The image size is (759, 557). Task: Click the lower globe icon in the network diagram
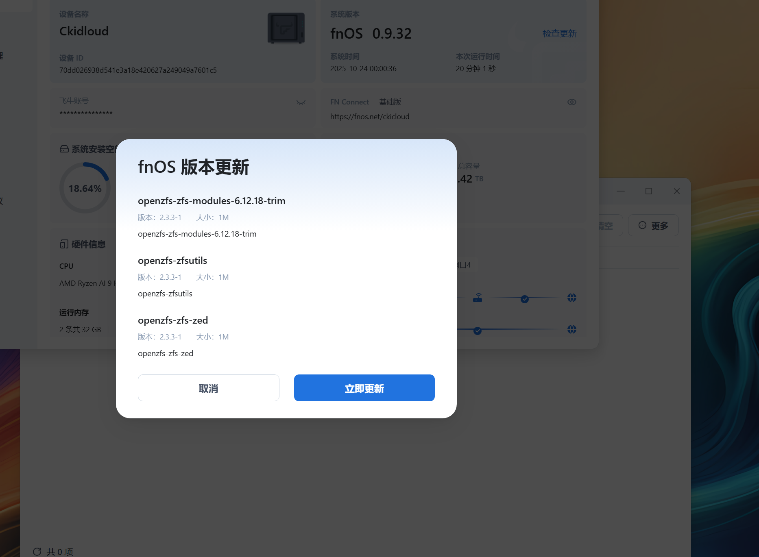572,329
